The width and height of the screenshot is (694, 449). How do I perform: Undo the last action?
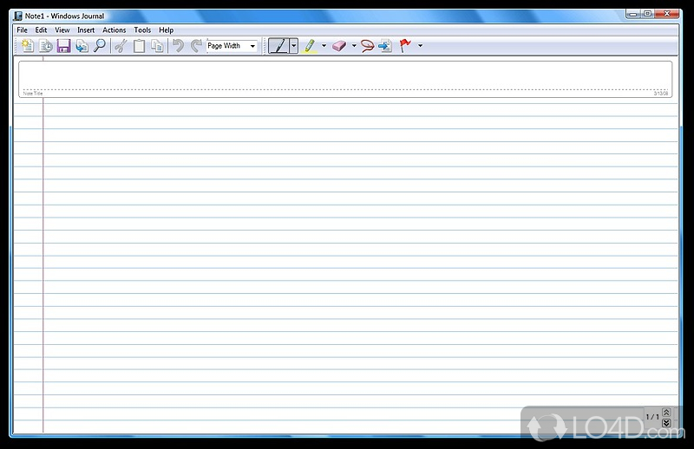coord(178,46)
